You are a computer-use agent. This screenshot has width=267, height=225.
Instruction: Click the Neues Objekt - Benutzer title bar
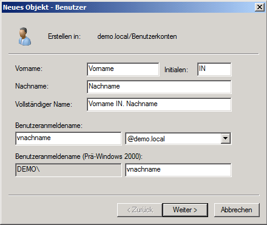(x=129, y=7)
